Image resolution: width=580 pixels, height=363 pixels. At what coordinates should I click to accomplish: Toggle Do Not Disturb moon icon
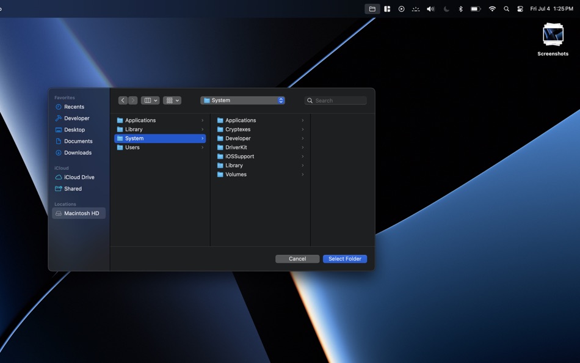pos(446,9)
